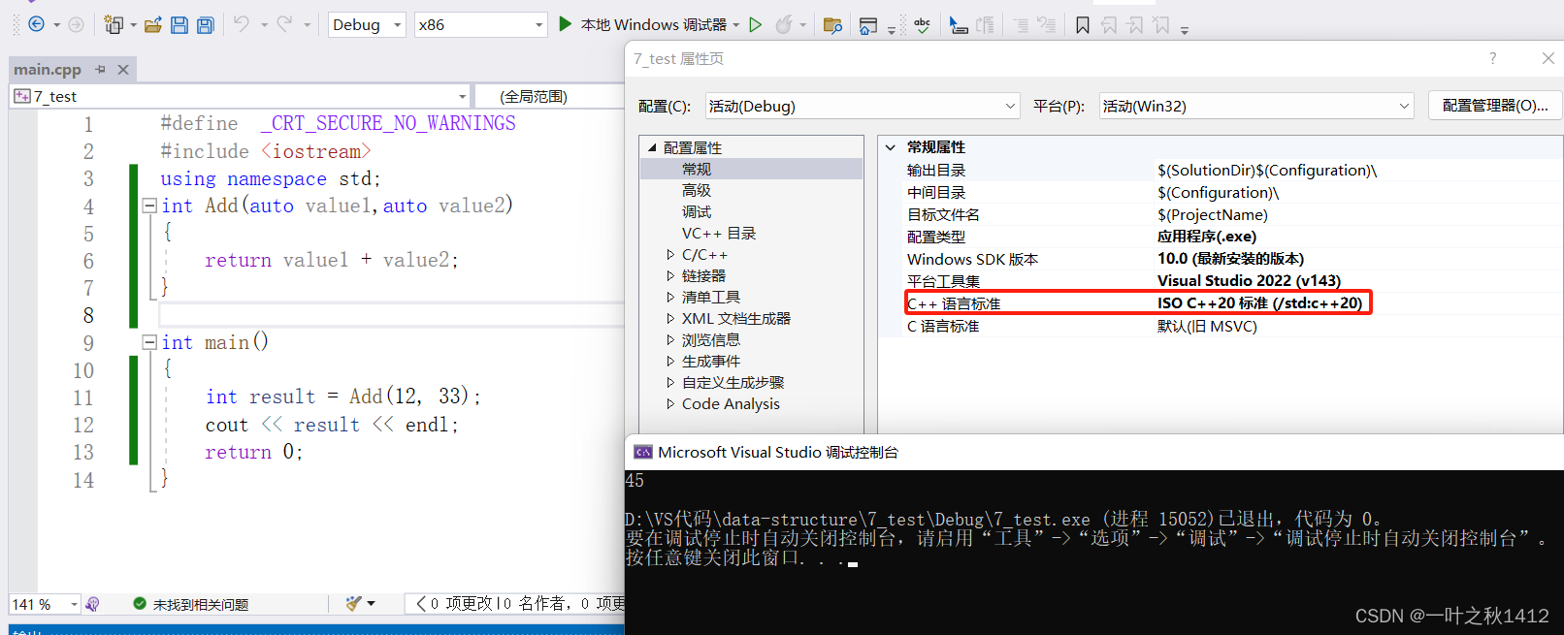Expand the 浏览信息 tree node

click(670, 339)
